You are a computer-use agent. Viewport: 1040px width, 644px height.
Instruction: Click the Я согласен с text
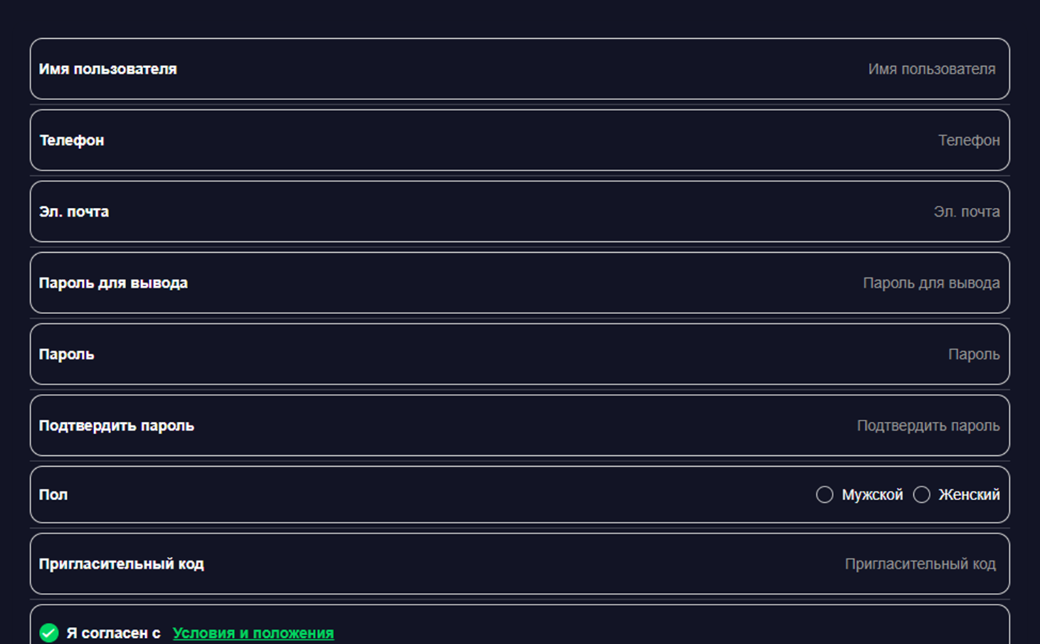tap(113, 633)
